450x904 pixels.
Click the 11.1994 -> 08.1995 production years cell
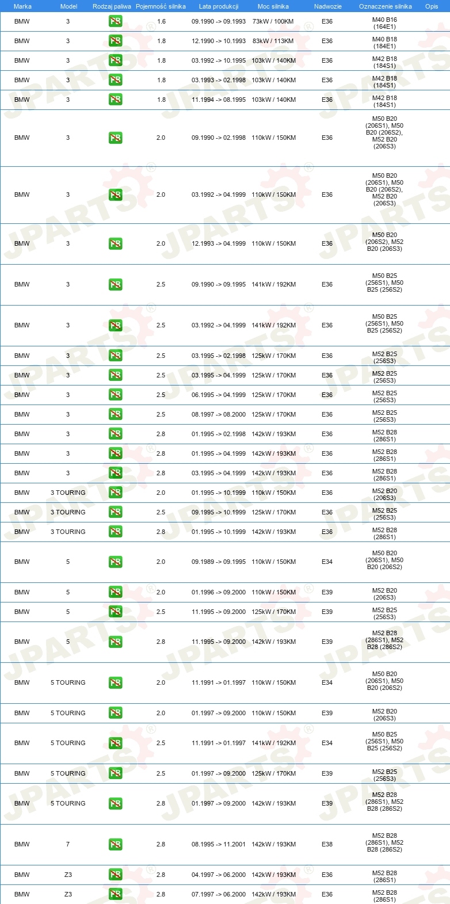[x=219, y=100]
